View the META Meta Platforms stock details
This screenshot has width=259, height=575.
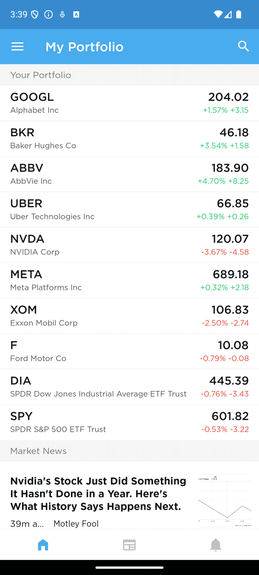pos(129,280)
